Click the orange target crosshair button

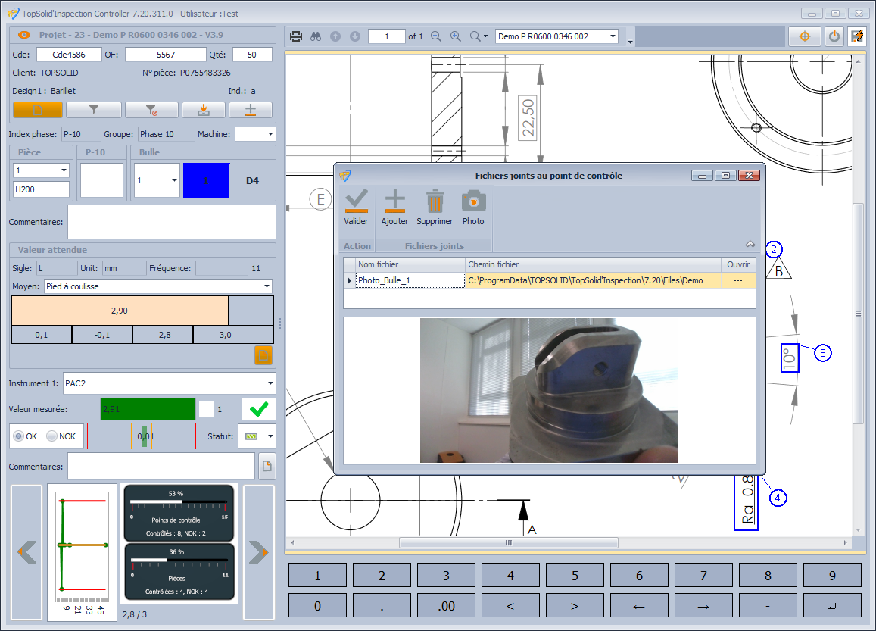coord(804,36)
